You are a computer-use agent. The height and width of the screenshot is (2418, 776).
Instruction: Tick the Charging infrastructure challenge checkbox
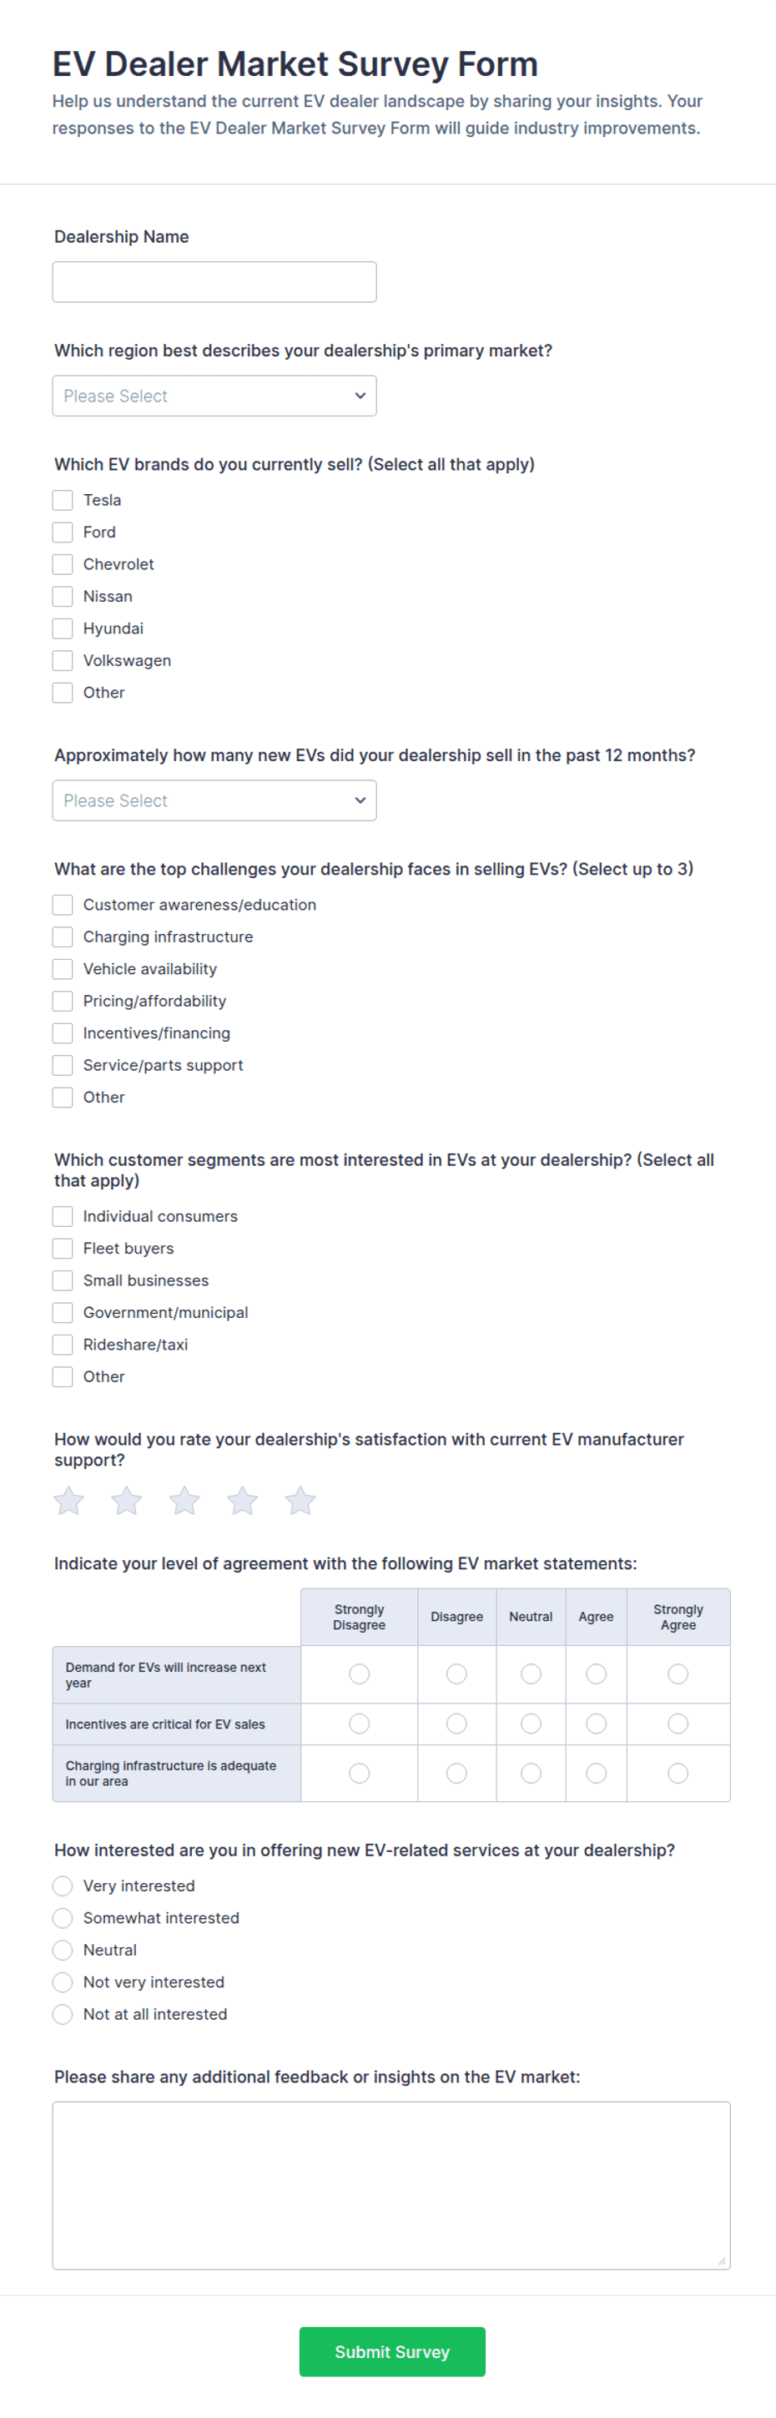coord(63,936)
